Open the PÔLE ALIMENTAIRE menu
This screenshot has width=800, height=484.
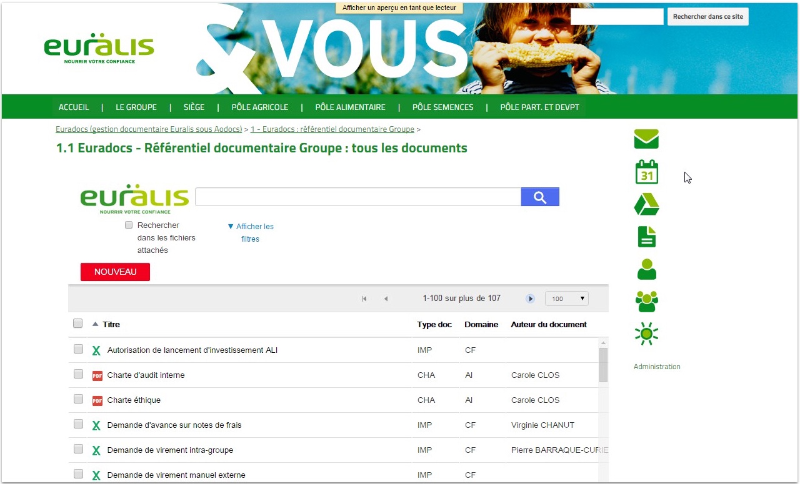[x=351, y=107]
